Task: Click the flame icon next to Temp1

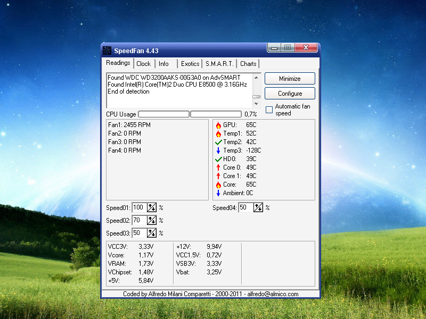Action: pyautogui.click(x=218, y=133)
